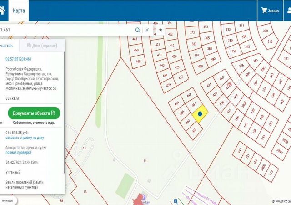Click the red building icon on parcel 414
Screen dimensions: 291x205
click(x=229, y=84)
